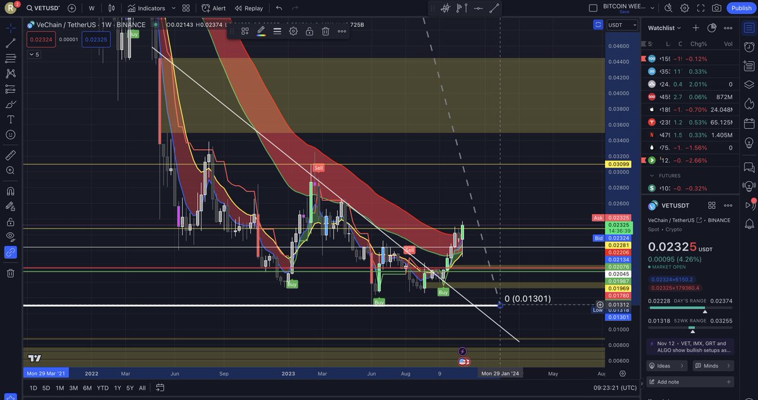The image size is (758, 400).
Task: Toggle lock all drawing tools
Action: 11,221
